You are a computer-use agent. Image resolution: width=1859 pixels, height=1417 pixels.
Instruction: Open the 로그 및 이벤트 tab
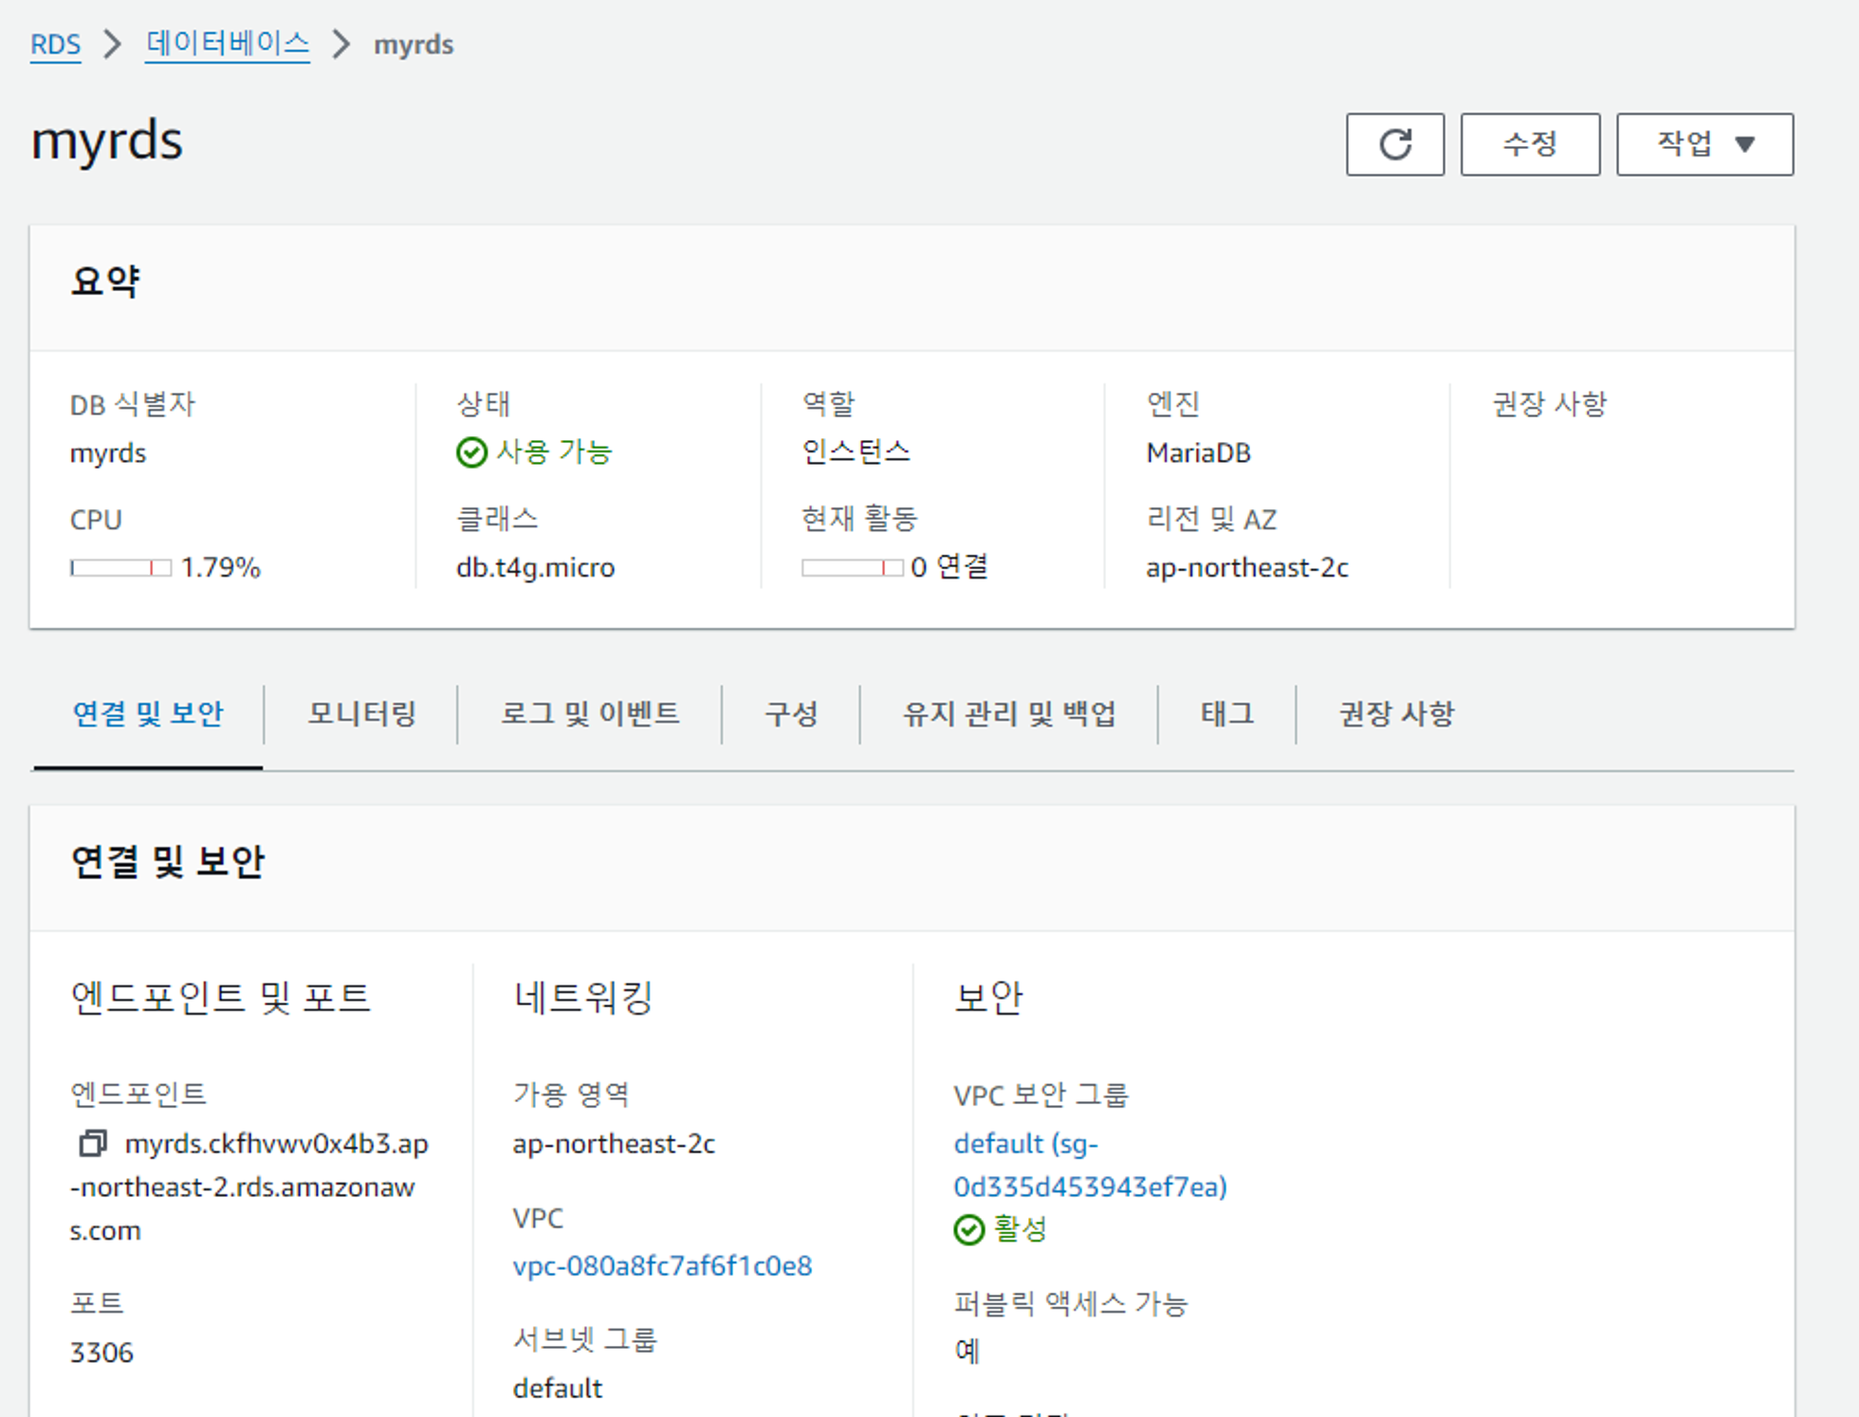(590, 713)
